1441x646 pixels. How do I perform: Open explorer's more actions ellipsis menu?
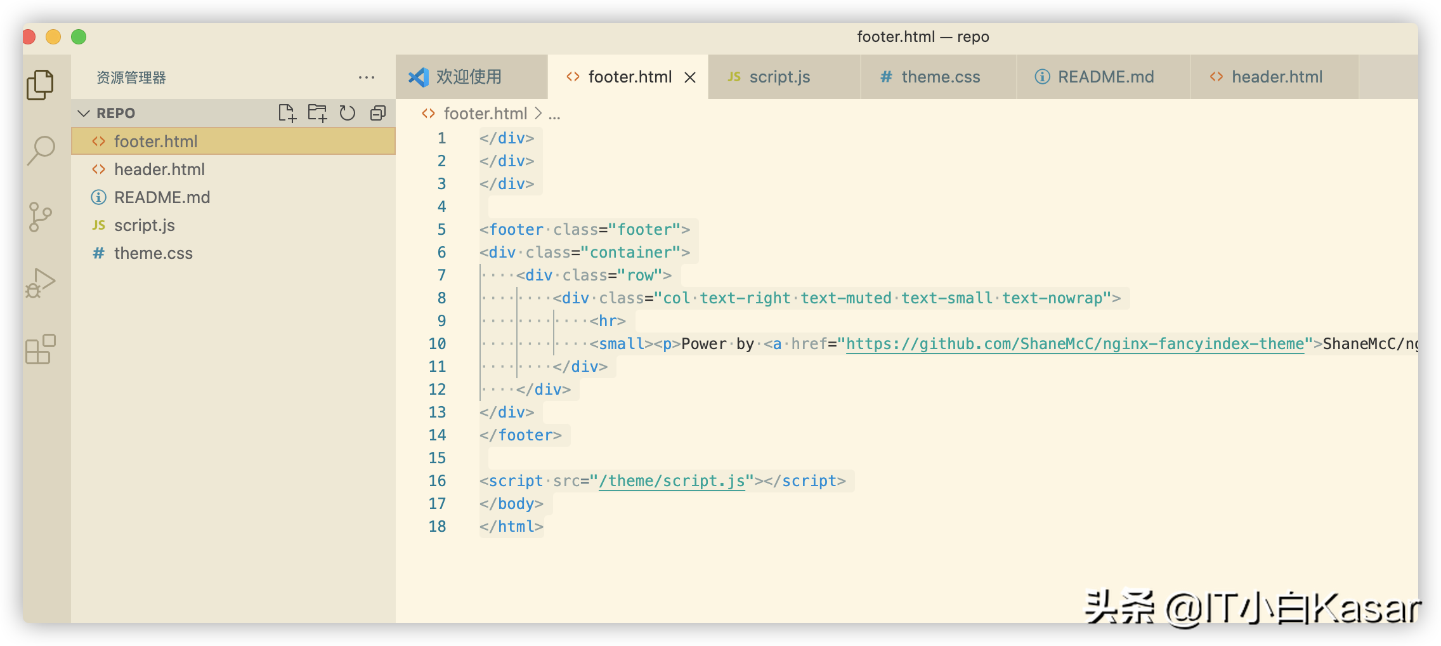367,77
